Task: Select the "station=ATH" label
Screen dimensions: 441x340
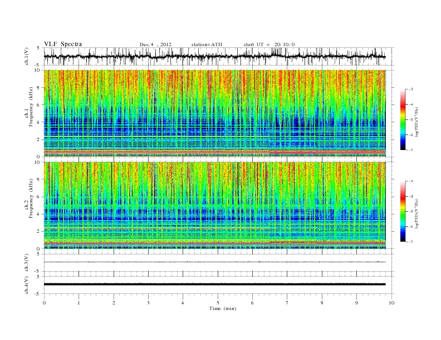Action: [x=207, y=44]
